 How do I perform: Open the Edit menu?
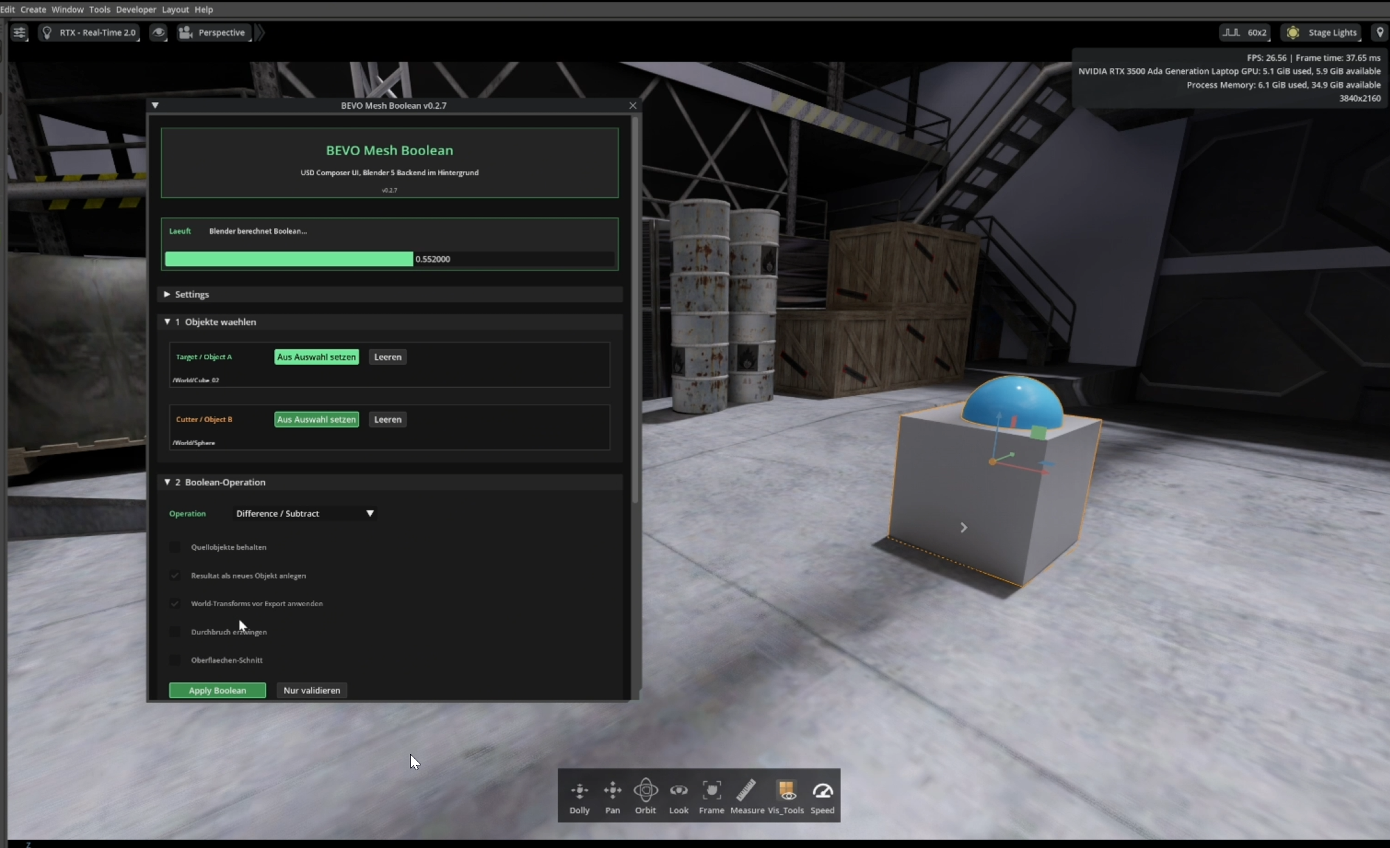click(7, 9)
